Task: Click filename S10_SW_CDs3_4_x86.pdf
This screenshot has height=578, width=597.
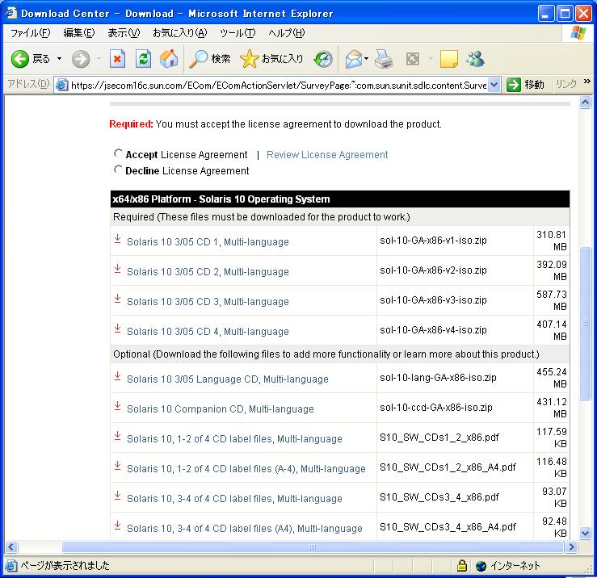Action: click(439, 497)
